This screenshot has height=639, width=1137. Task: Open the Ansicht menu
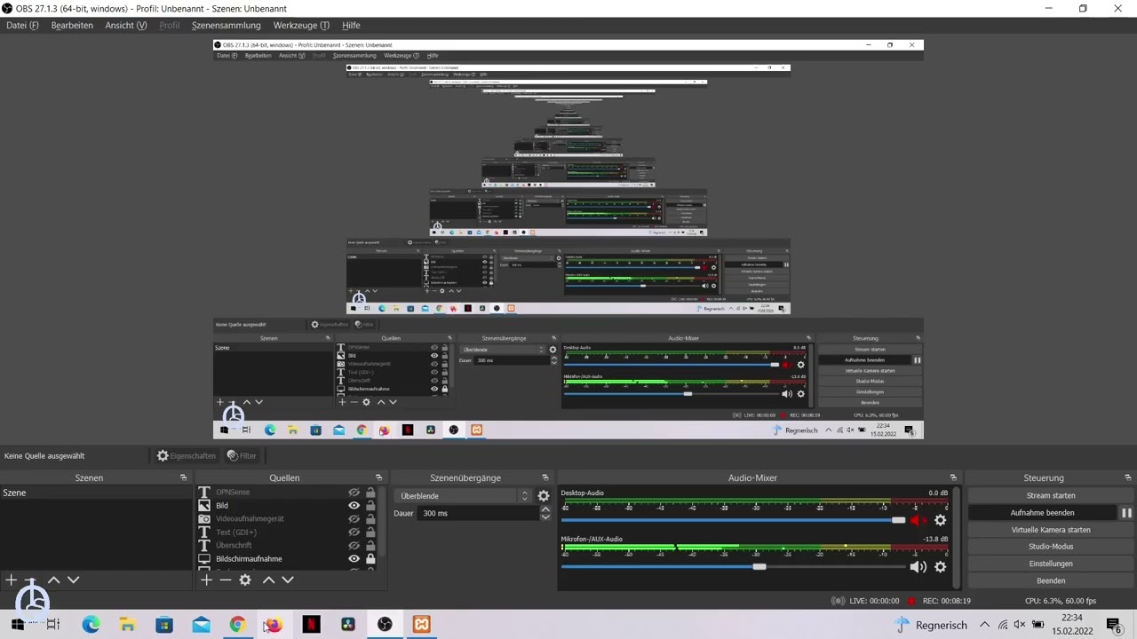click(126, 25)
